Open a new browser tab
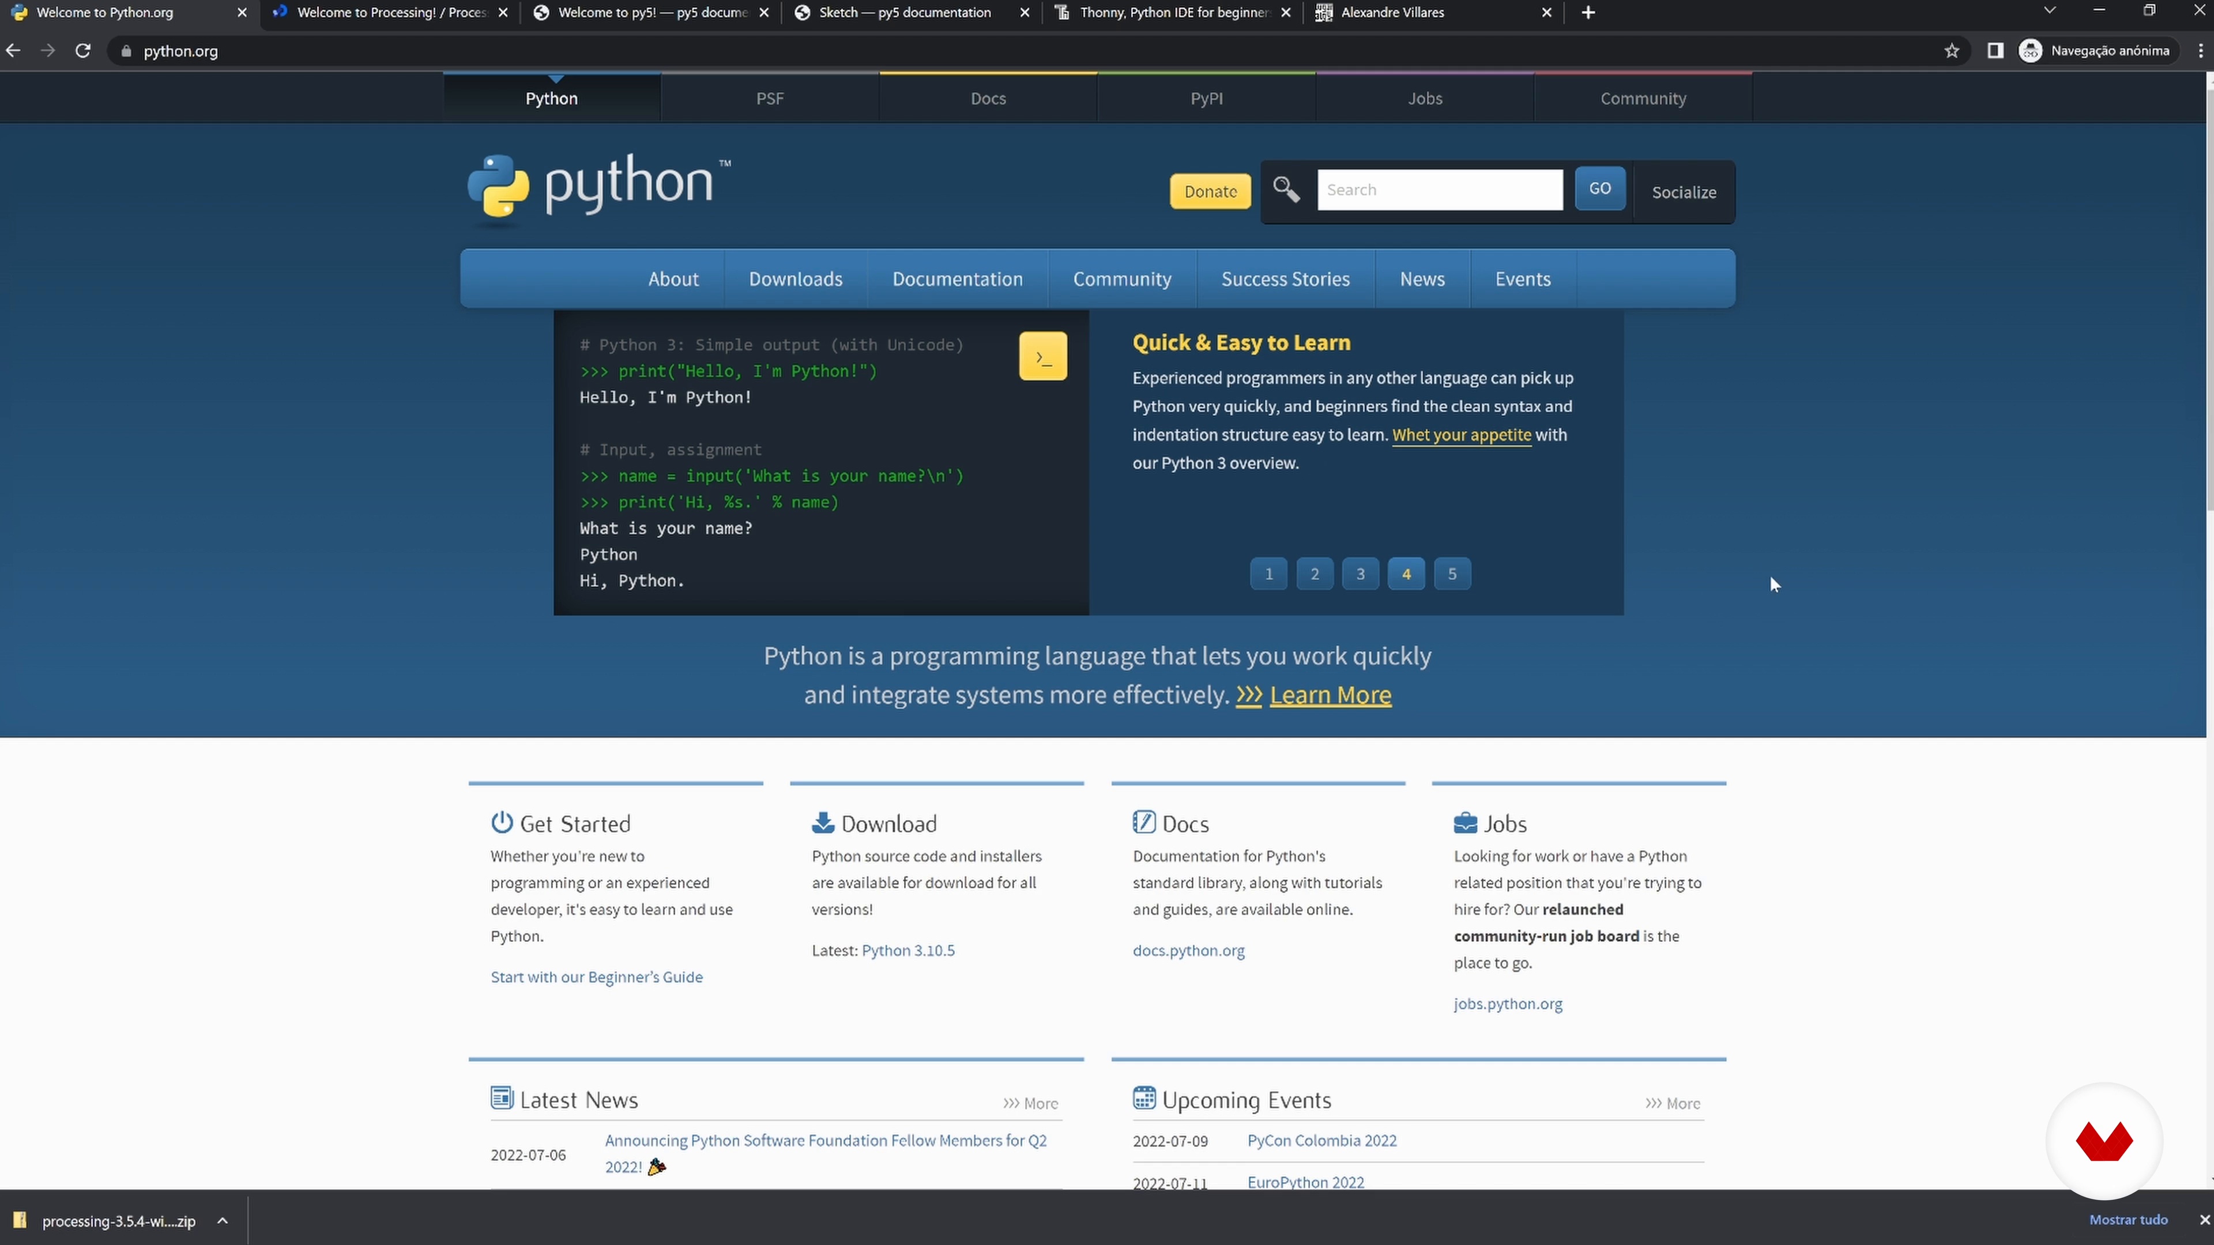The width and height of the screenshot is (2214, 1245). 1588,12
